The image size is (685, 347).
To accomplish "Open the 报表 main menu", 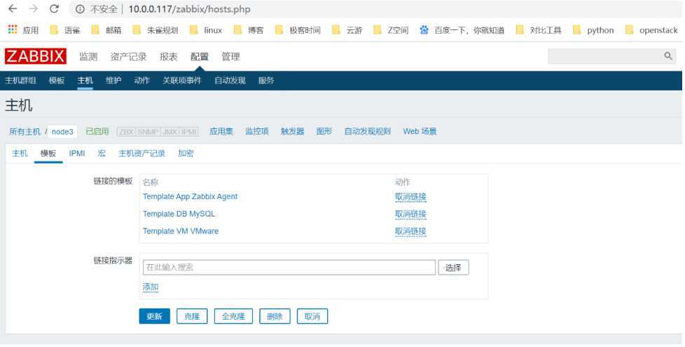I will [x=169, y=56].
